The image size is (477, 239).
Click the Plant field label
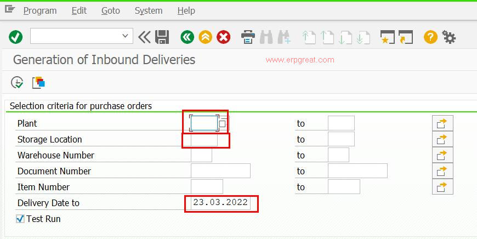[27, 123]
